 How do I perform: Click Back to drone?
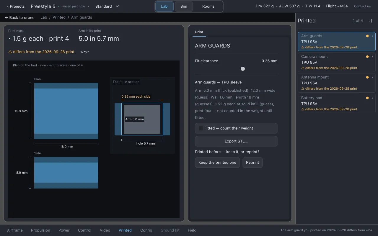[19, 17]
